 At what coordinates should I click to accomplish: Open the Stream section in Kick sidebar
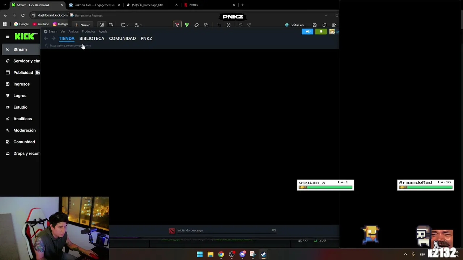[21, 49]
